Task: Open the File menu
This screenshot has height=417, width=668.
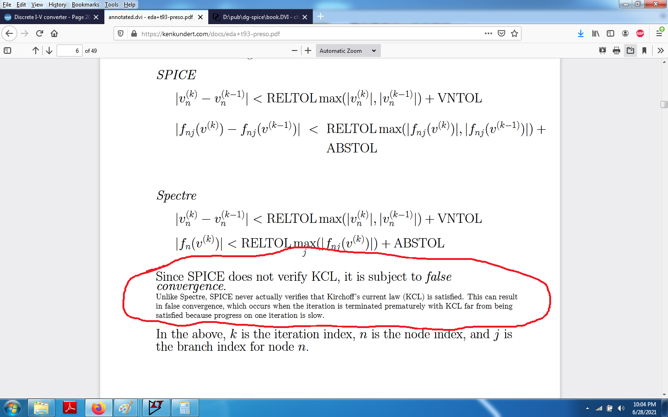Action: click(x=7, y=5)
